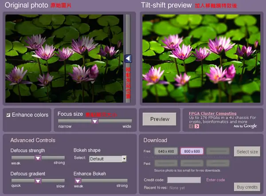Viewport: 266px width, 196px height.
Task: Click the Enter code link
Action: point(215,180)
